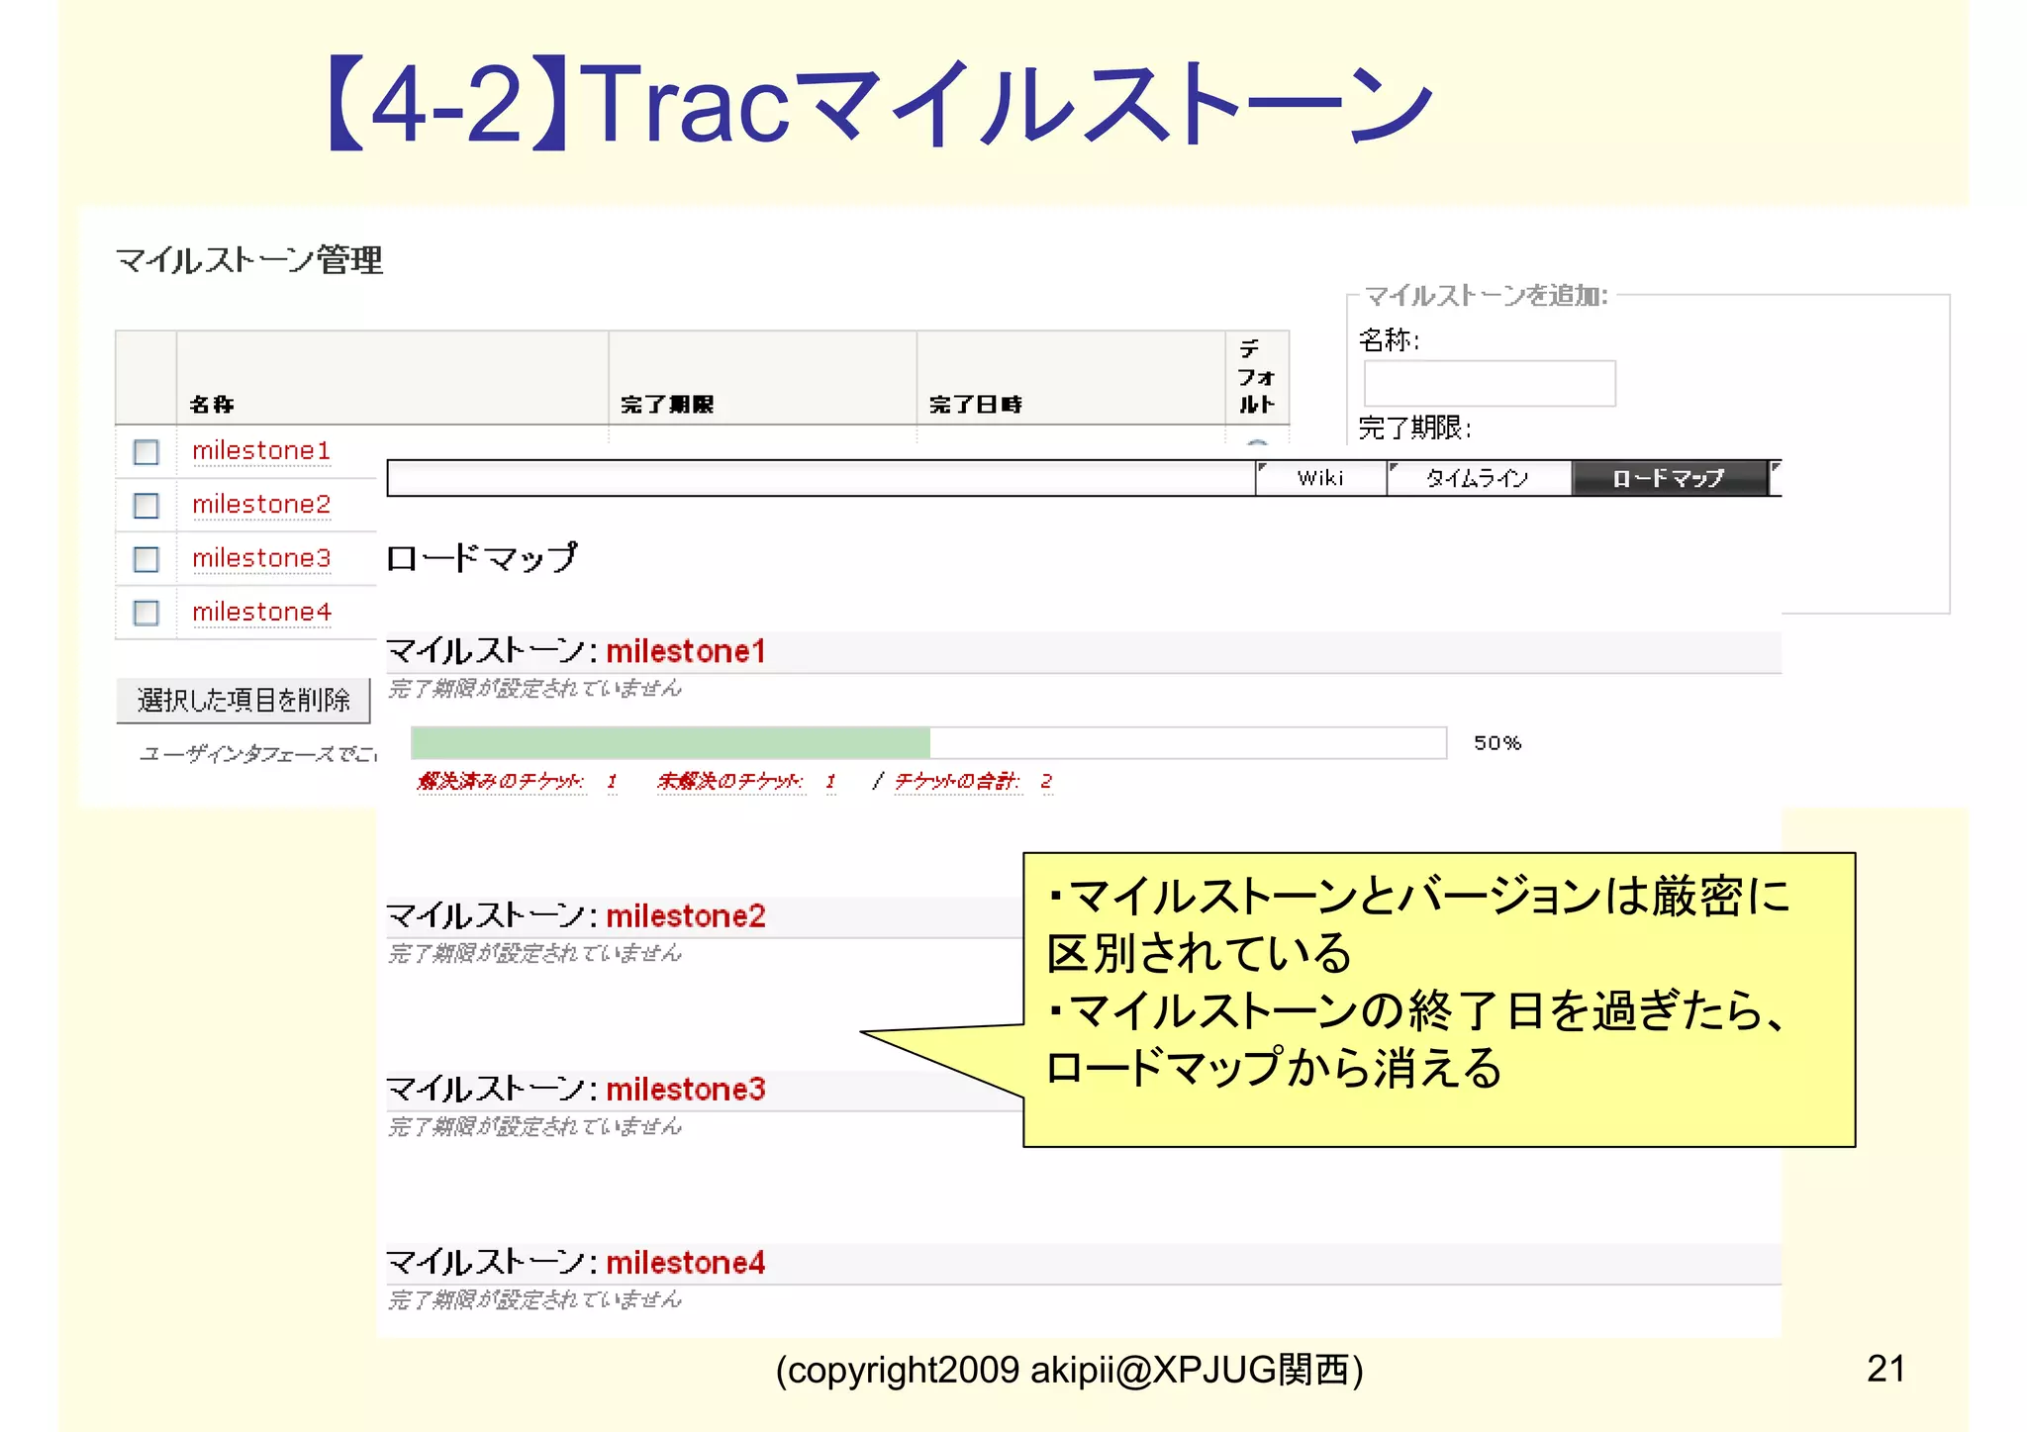The image size is (2027, 1432).
Task: Check the milestone2 row checkbox
Action: 145,506
